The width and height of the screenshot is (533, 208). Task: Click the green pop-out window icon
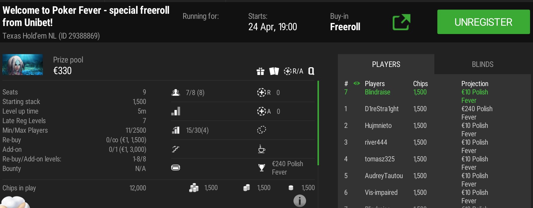401,22
